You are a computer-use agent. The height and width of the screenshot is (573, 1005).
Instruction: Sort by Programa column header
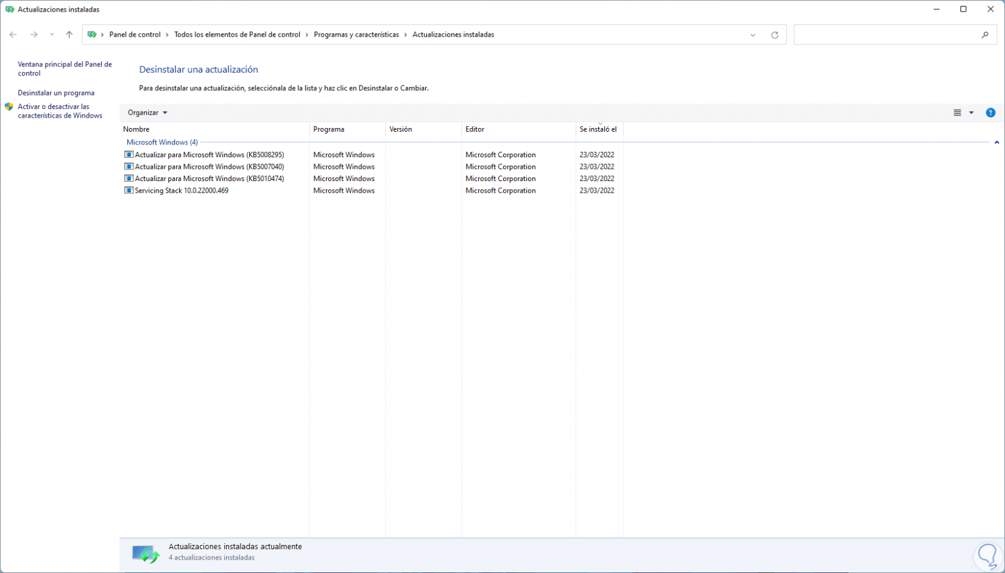347,129
